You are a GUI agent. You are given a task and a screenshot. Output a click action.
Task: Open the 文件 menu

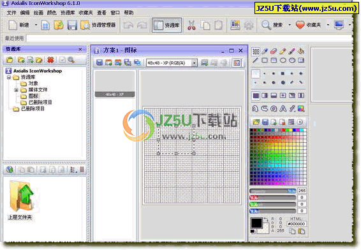click(11, 13)
